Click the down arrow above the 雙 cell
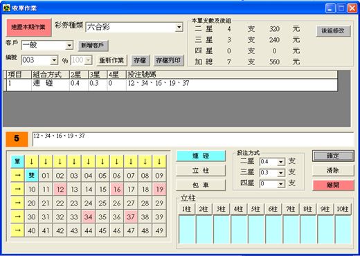 point(32,161)
